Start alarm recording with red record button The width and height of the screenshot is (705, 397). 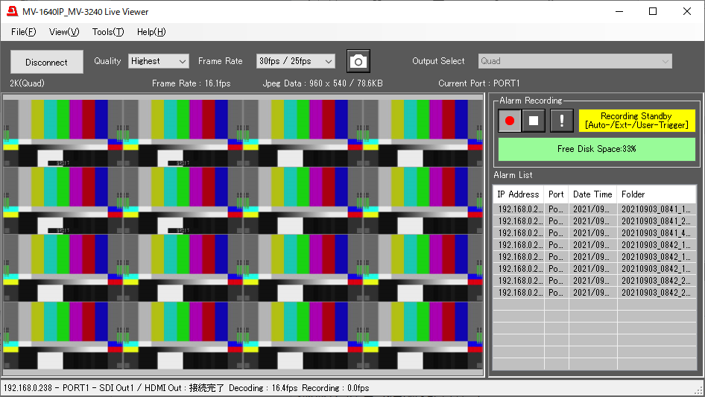point(510,121)
